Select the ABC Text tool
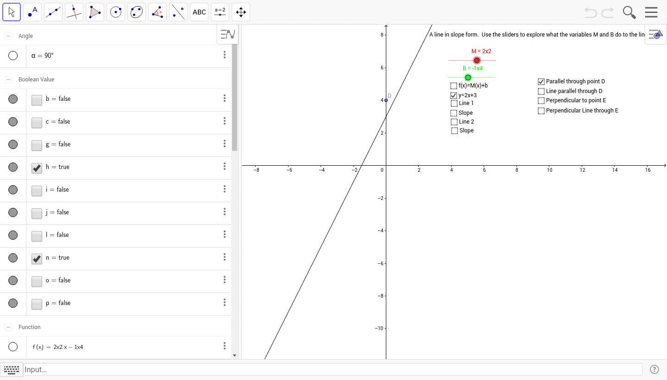Viewport: 667px width, 380px height. (199, 12)
